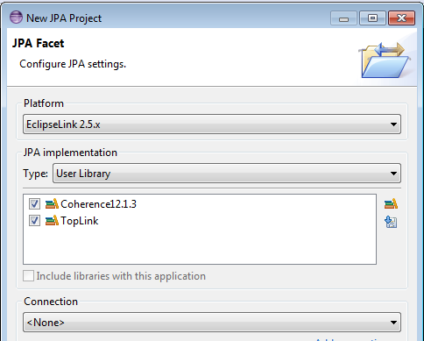Click the Connection group label
The image size is (424, 341).
[51, 302]
